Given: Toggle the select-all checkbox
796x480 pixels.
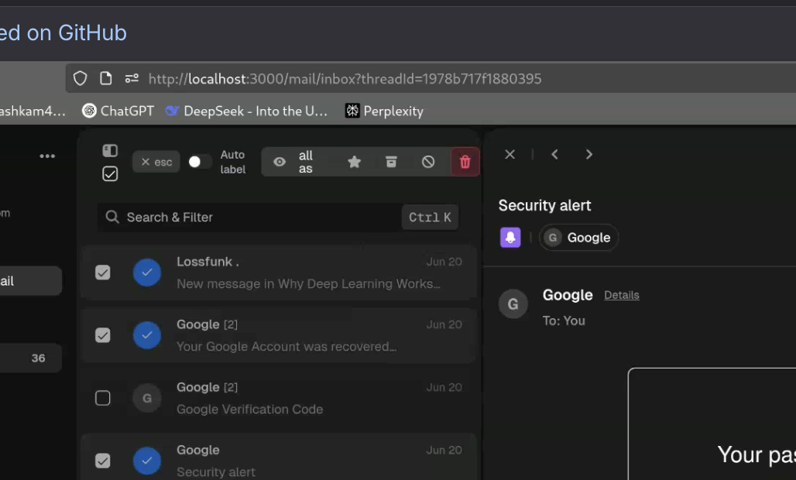Looking at the screenshot, I should [110, 174].
